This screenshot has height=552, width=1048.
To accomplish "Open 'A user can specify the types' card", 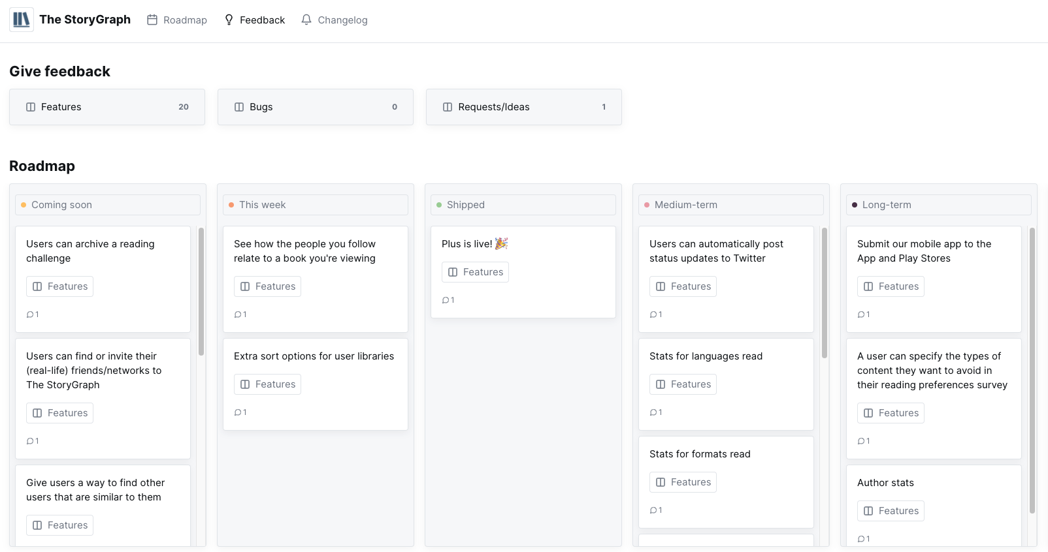I will point(934,399).
